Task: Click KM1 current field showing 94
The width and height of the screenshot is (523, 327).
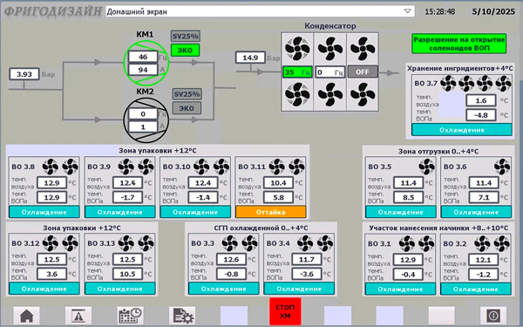Action: click(x=143, y=70)
